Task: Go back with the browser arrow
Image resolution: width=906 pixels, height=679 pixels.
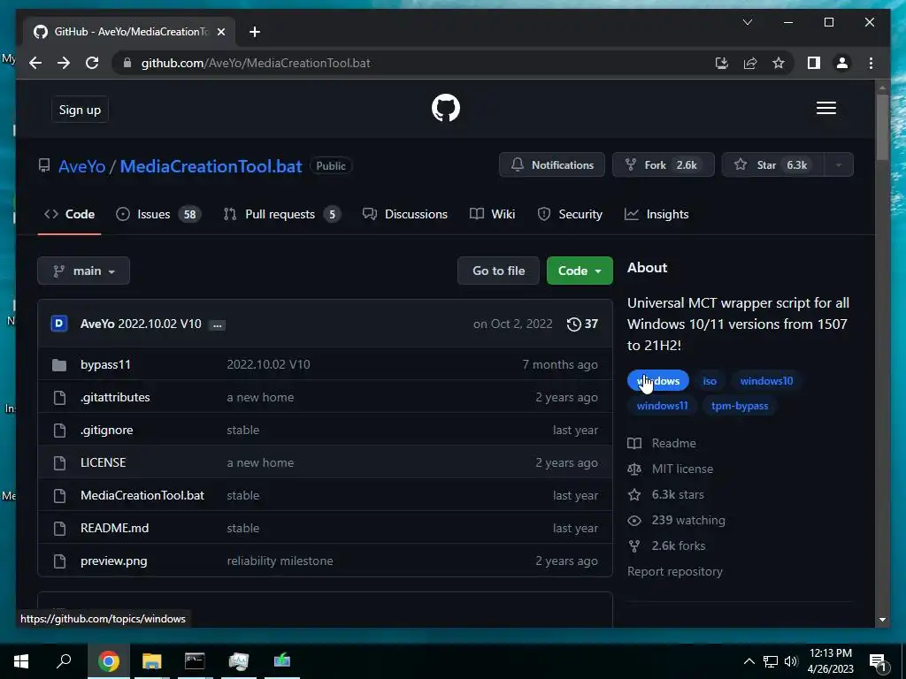Action: (x=35, y=63)
